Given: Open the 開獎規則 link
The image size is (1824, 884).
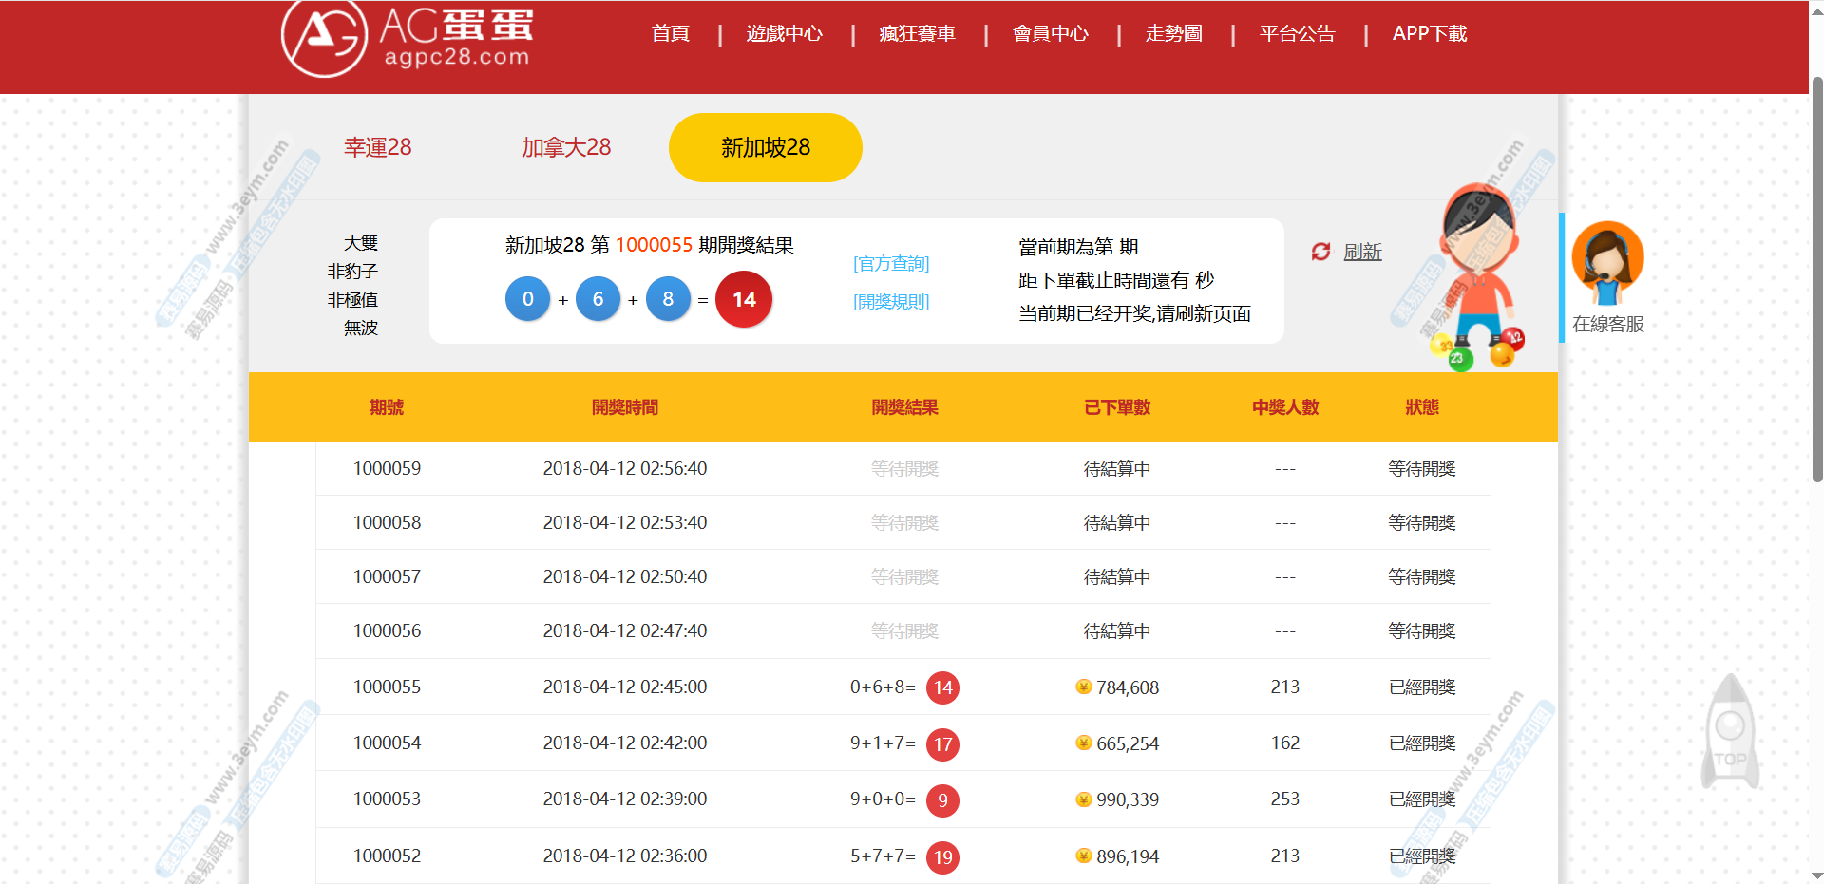Looking at the screenshot, I should pyautogui.click(x=891, y=301).
